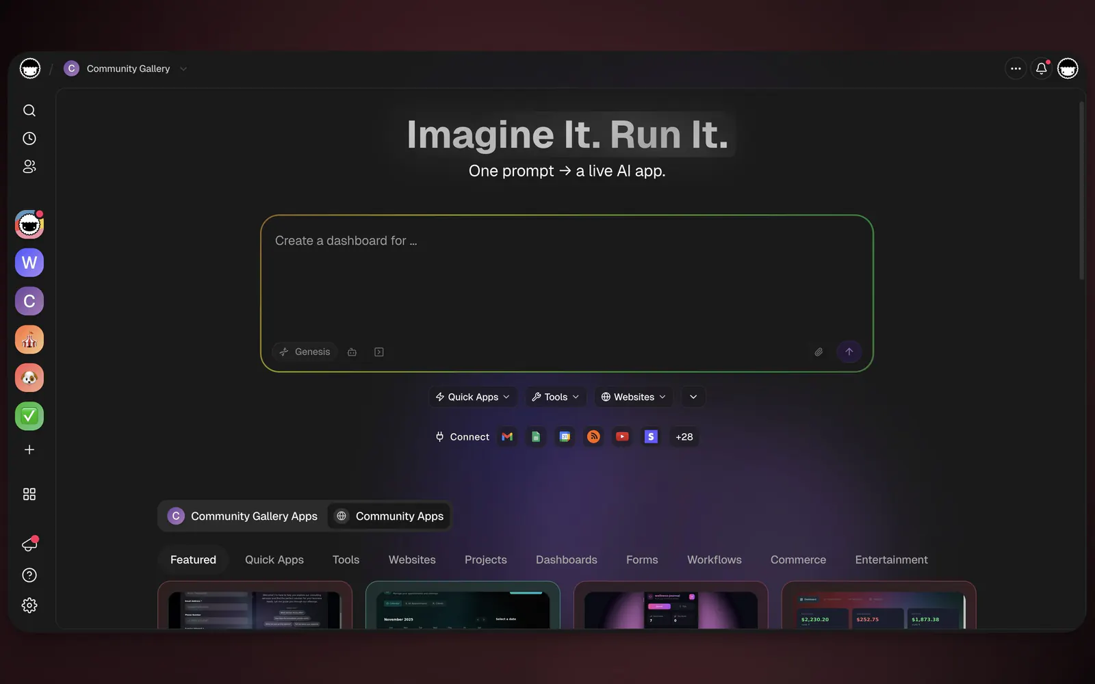Open settings gear icon
This screenshot has height=684, width=1095.
[x=29, y=605]
